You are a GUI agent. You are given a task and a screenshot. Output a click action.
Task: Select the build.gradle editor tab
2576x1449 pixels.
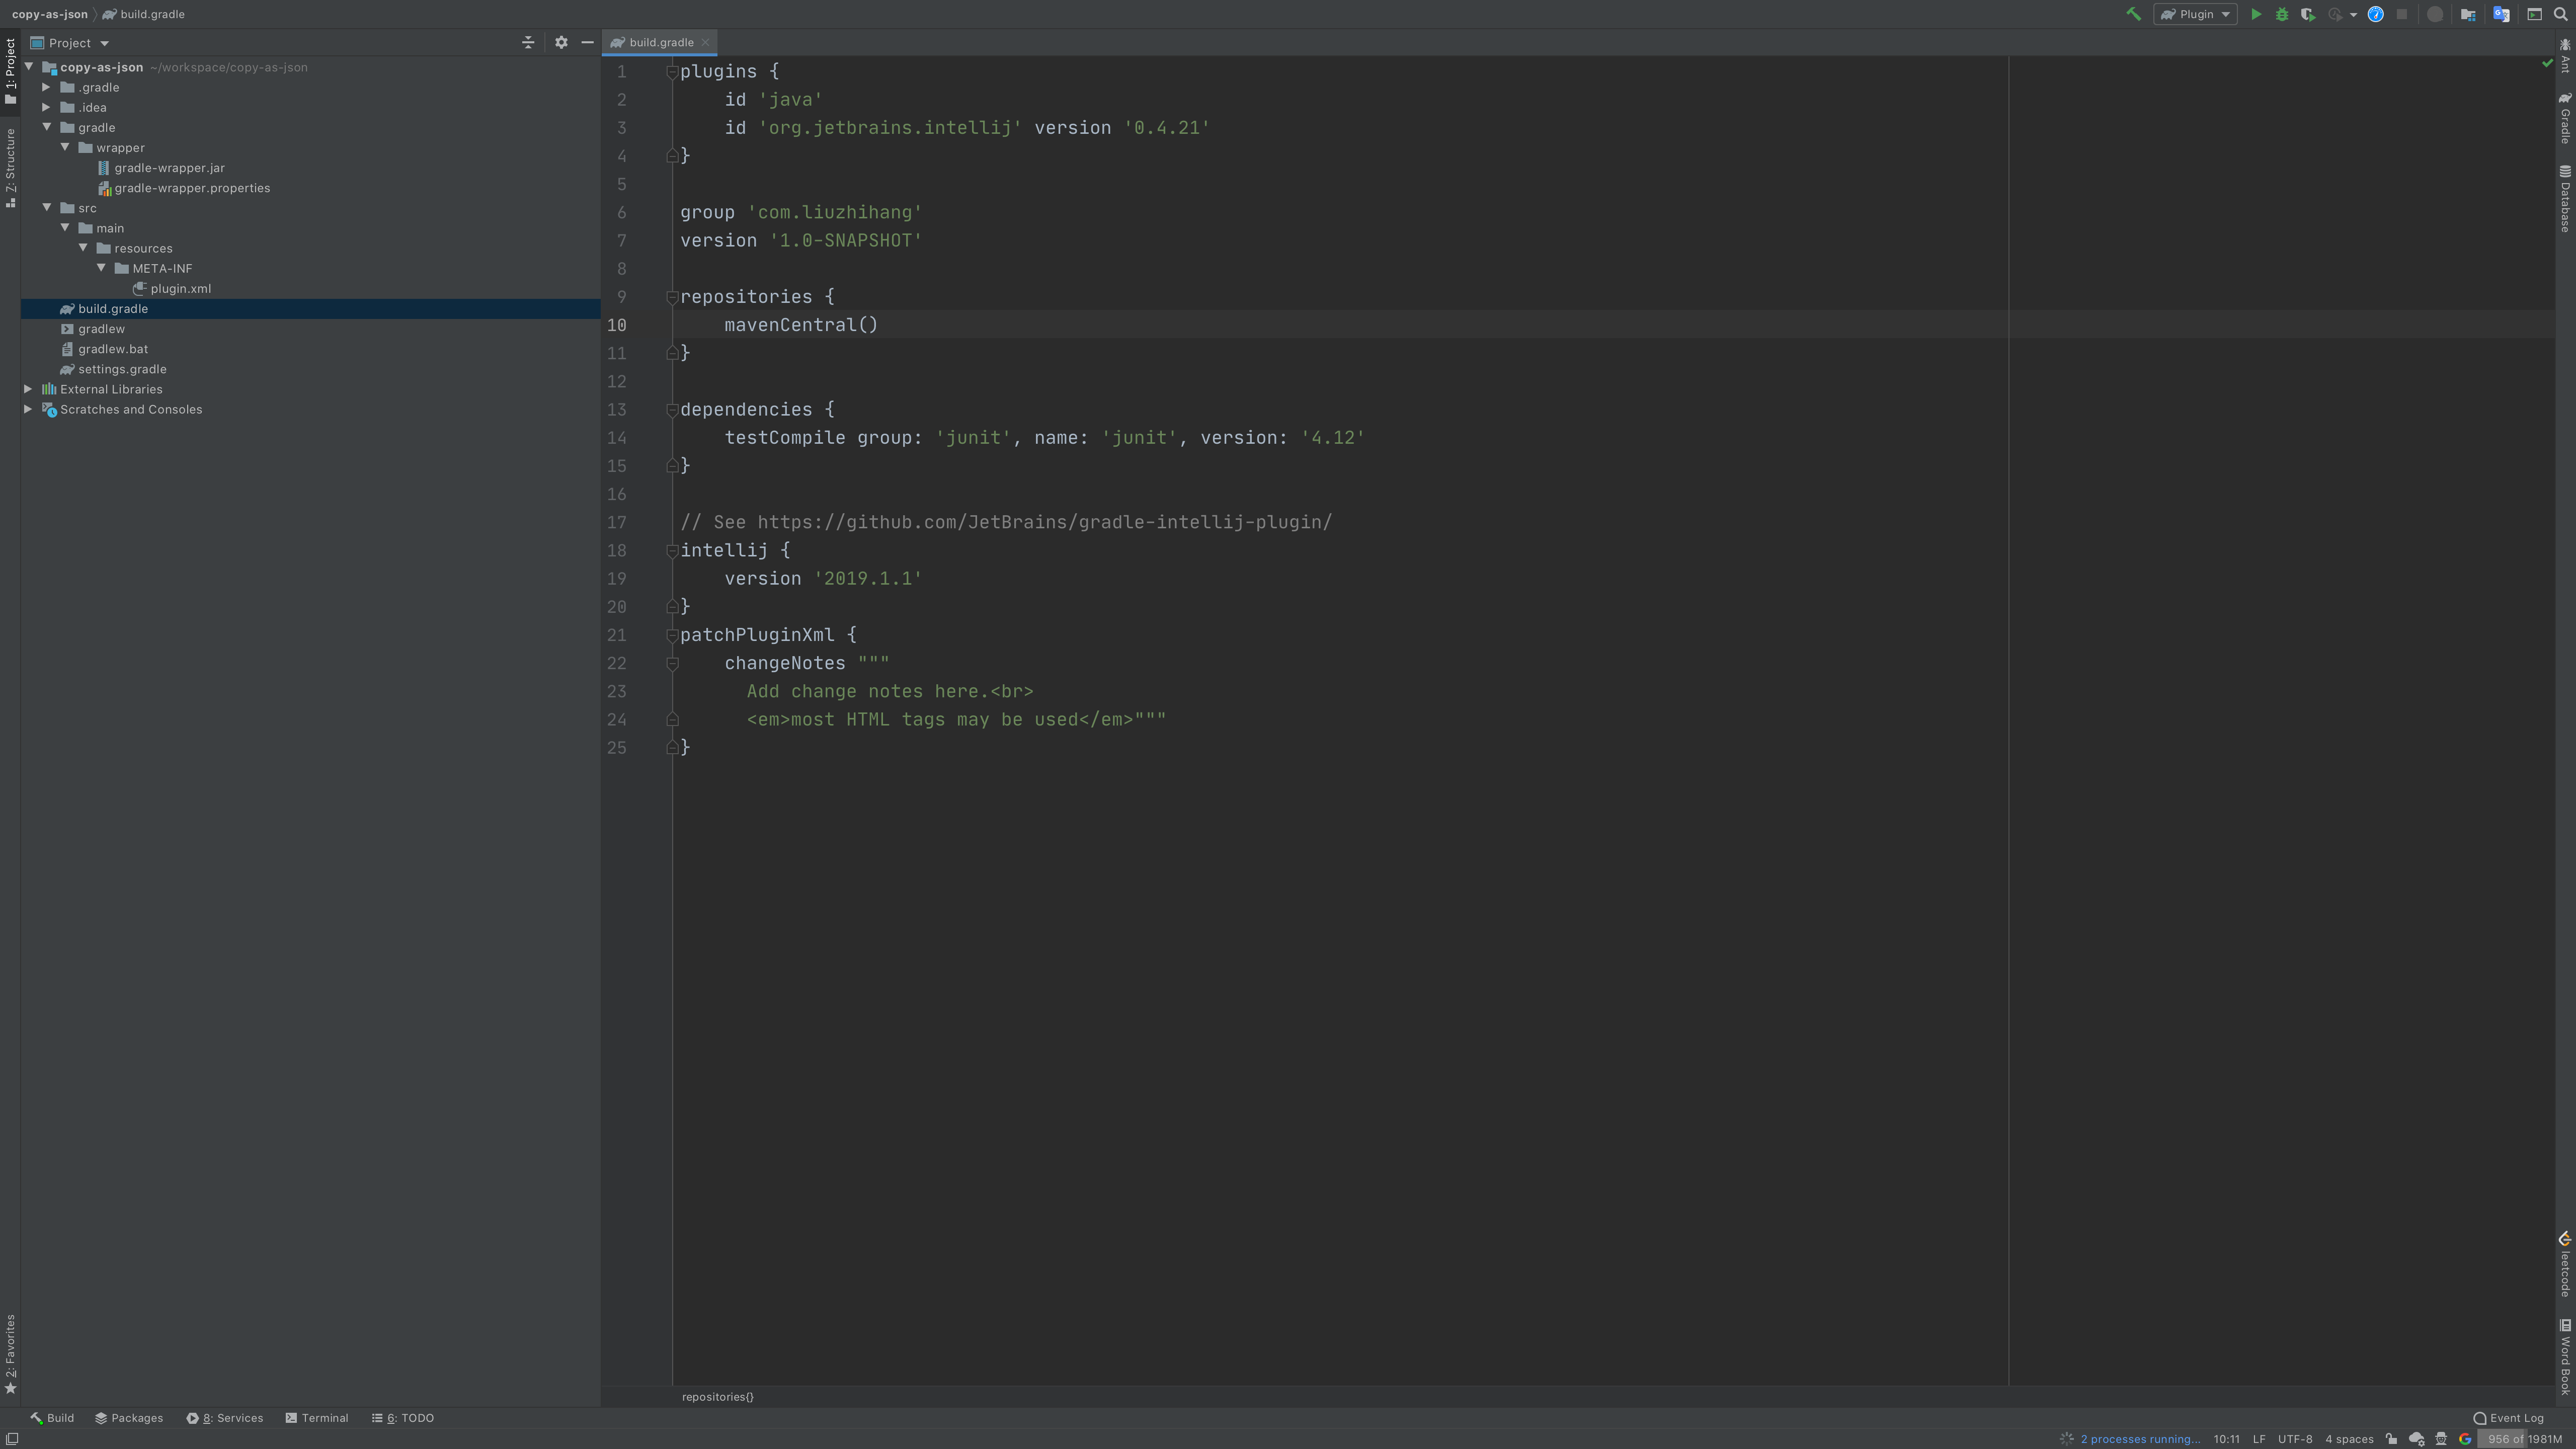660,42
